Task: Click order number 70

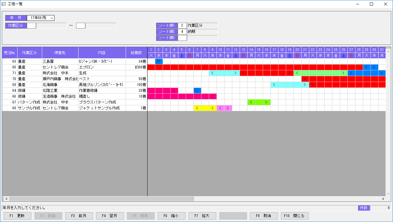Action: pos(10,79)
